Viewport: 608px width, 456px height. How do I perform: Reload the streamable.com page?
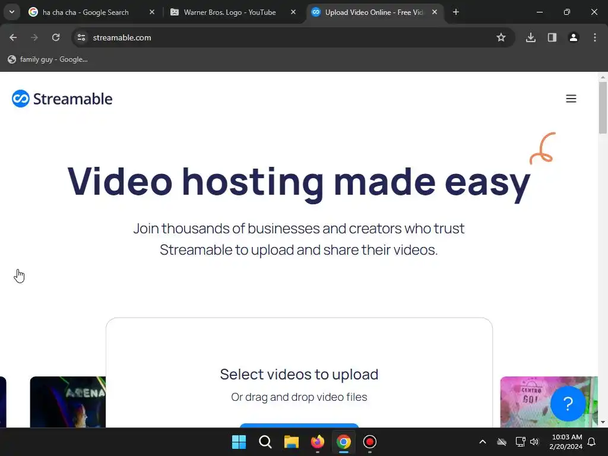pyautogui.click(x=56, y=37)
